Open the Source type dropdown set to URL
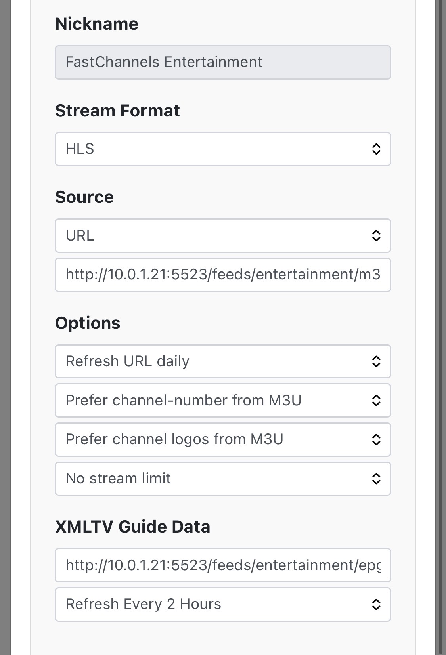The width and height of the screenshot is (446, 655). (x=214, y=236)
